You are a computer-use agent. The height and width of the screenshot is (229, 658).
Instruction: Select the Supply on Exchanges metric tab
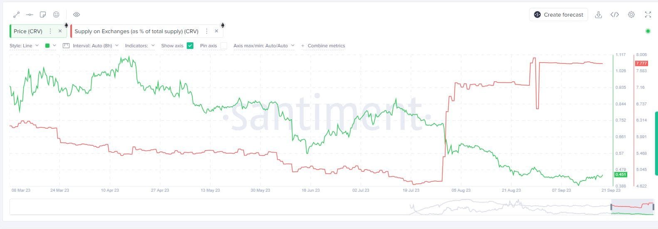pos(136,31)
